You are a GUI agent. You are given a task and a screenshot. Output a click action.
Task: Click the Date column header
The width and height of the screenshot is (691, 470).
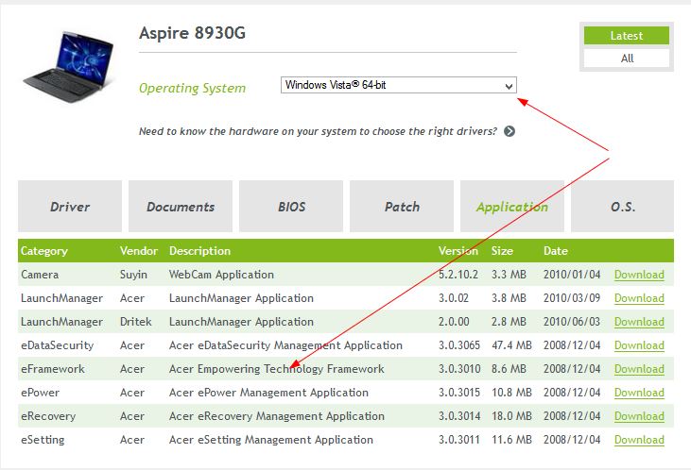pos(555,251)
